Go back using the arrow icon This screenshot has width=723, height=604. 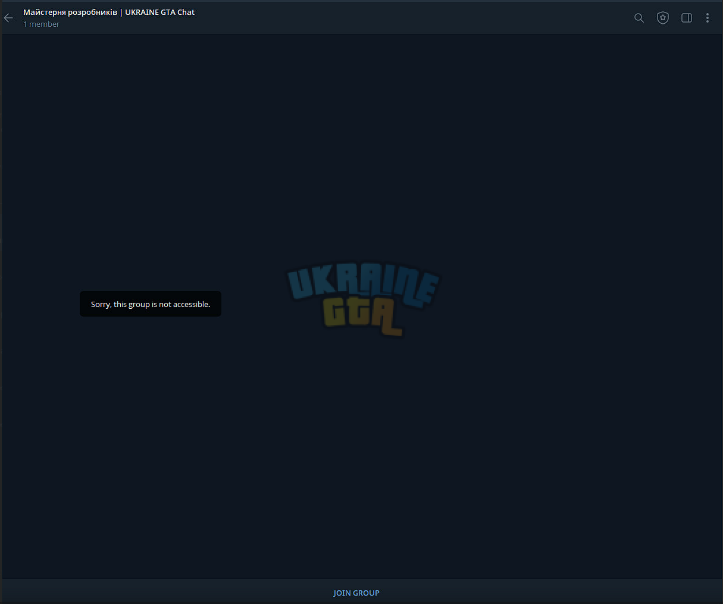click(x=8, y=18)
